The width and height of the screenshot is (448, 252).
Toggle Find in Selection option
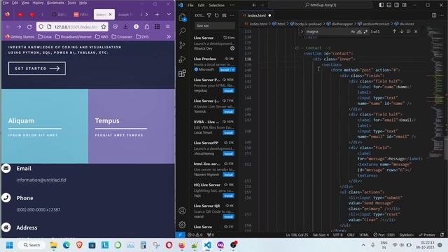(x=409, y=31)
